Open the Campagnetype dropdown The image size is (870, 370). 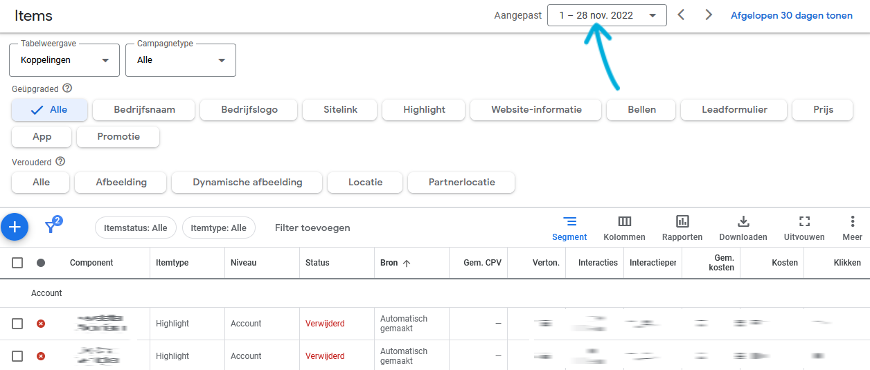pyautogui.click(x=181, y=60)
